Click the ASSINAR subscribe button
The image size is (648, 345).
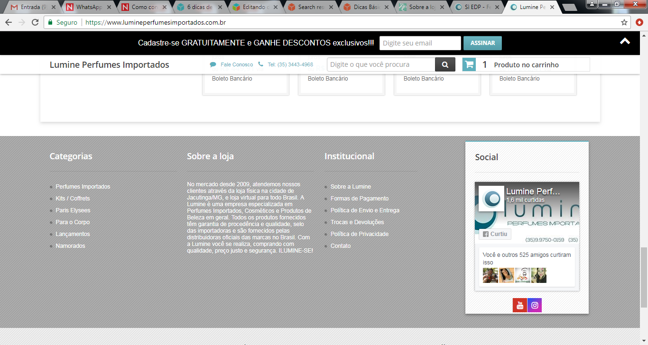coord(482,43)
